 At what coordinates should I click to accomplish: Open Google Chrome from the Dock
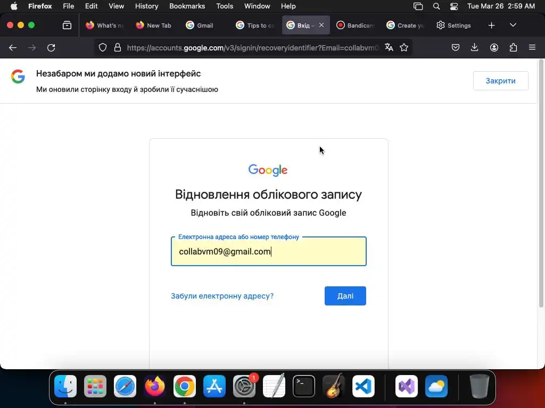pos(185,386)
